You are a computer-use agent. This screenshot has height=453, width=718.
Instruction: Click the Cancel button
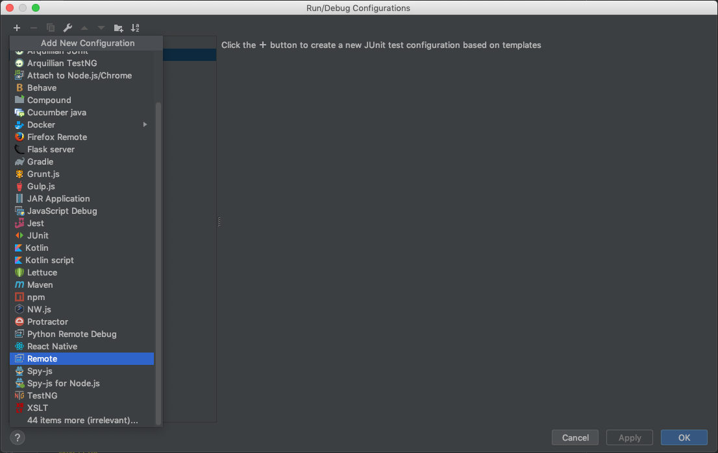coord(575,438)
